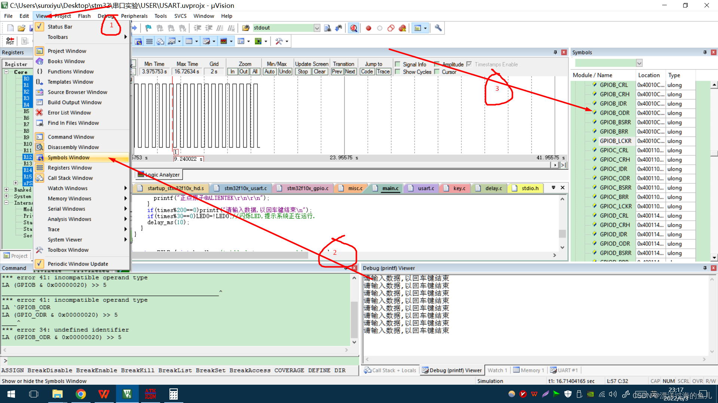Screen dimensions: 718x403
Task: Open the editor tab list dropdown arrow
Action: coord(553,187)
